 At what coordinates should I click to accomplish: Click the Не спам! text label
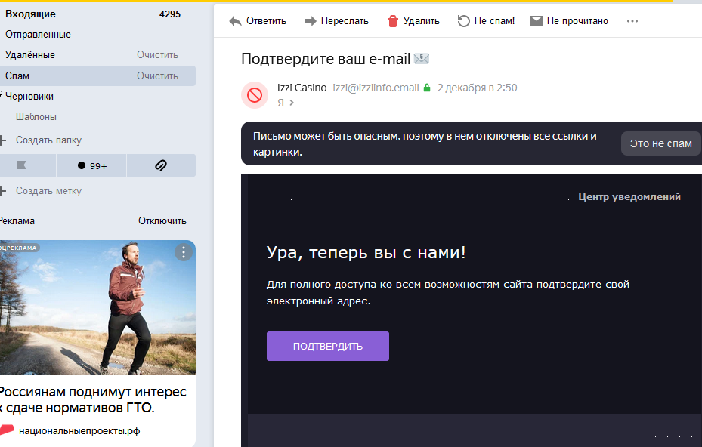point(494,21)
